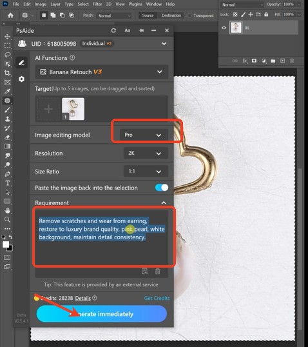The width and height of the screenshot is (308, 347).
Task: Select the Path Selection tool
Action: [7, 192]
